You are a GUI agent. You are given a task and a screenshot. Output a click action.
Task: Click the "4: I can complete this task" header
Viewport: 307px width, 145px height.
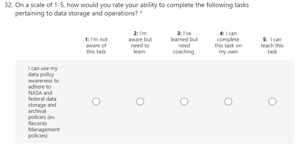click(x=228, y=43)
